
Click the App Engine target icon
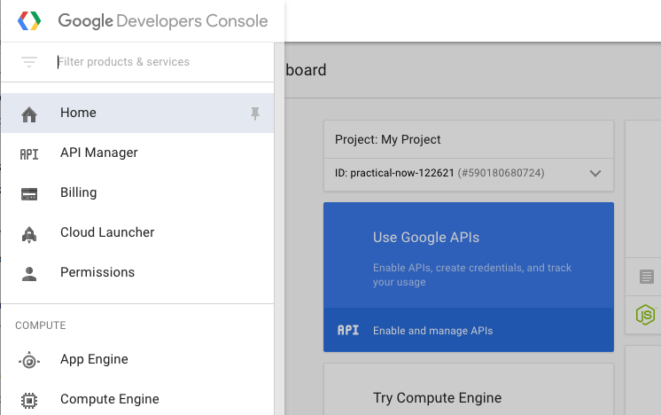29,361
